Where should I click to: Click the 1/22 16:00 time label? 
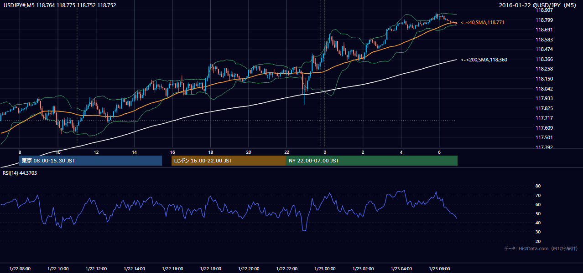(172, 268)
